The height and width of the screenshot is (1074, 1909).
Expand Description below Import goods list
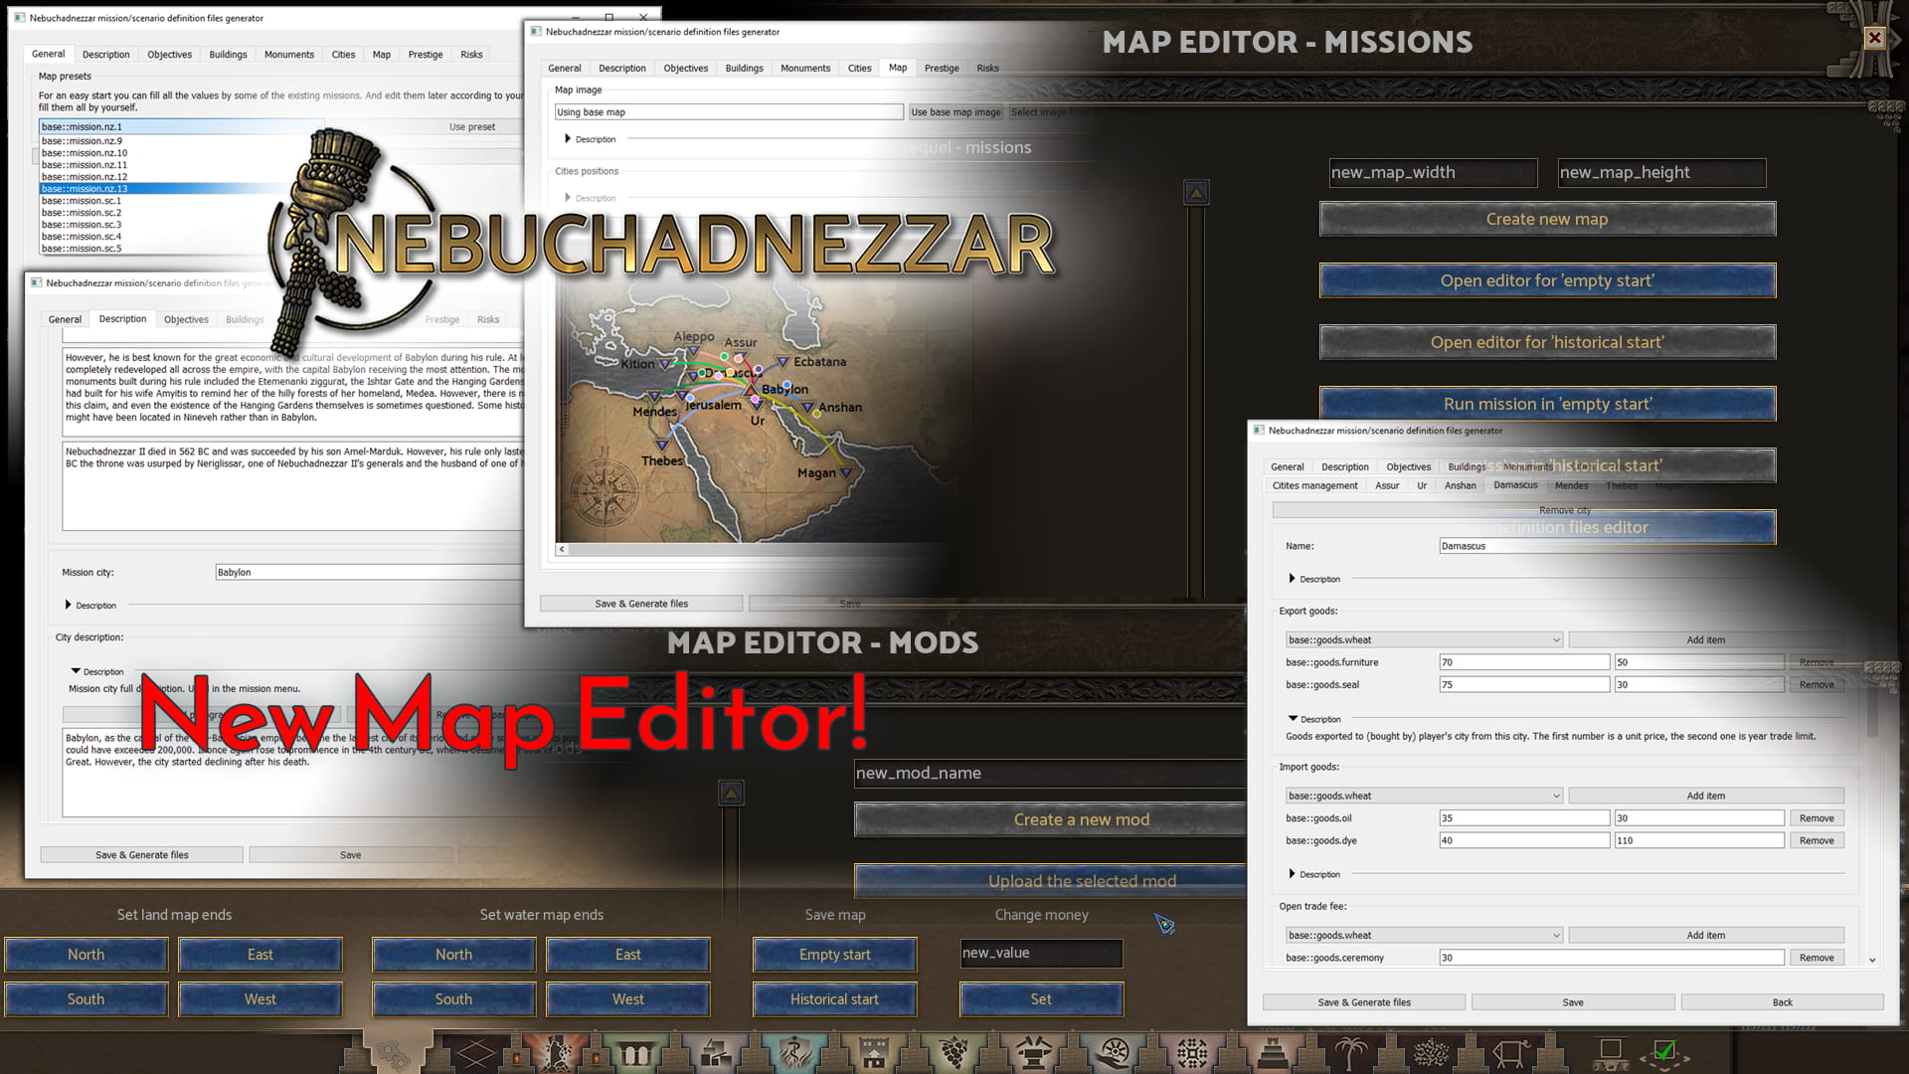pos(1313,874)
